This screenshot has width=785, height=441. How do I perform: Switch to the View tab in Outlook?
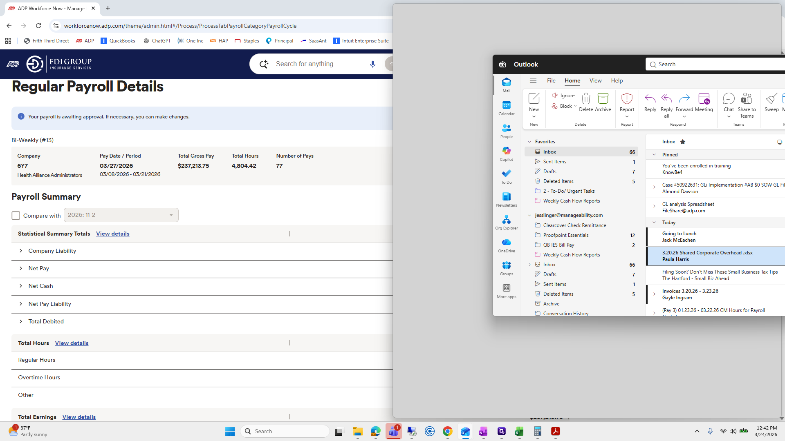(595, 80)
